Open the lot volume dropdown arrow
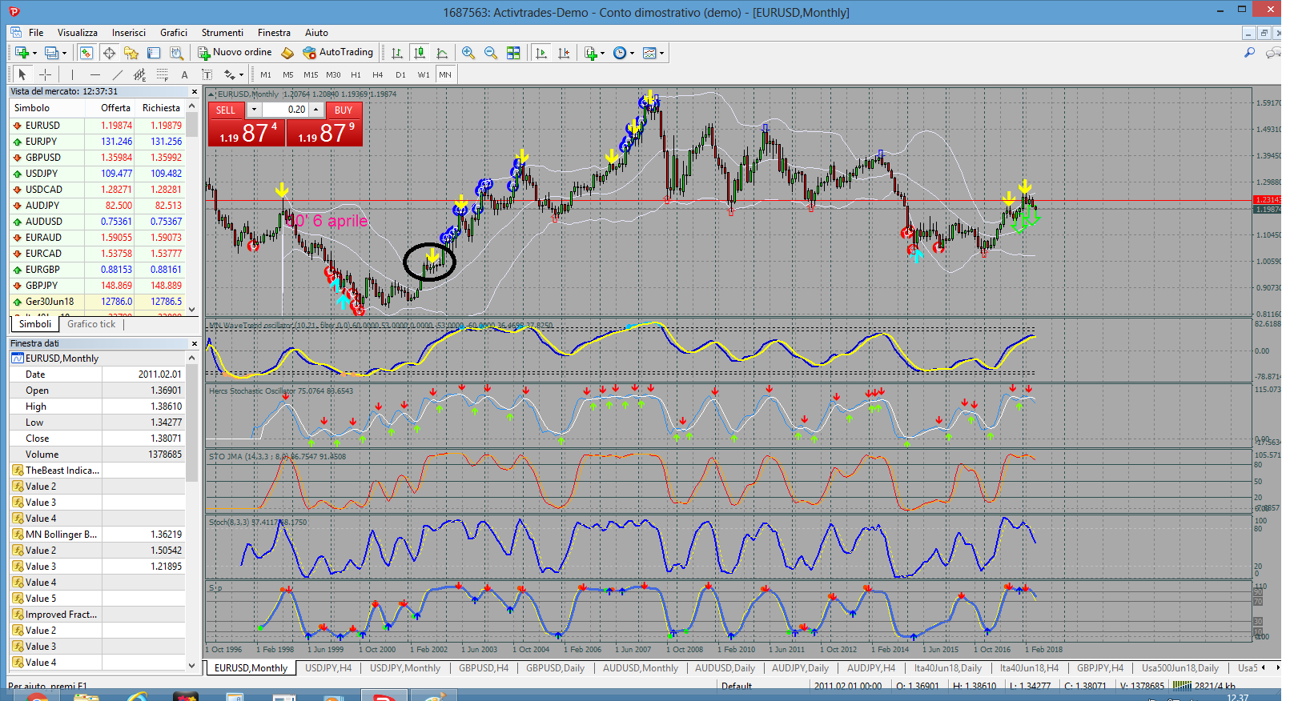The height and width of the screenshot is (701, 1294). click(x=255, y=110)
